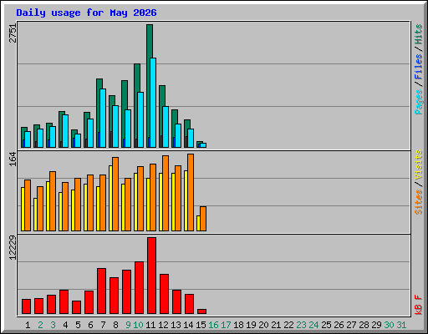Click day 24 on the date axis

tap(313, 325)
